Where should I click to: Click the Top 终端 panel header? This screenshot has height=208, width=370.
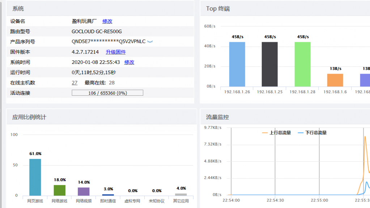pyautogui.click(x=285, y=8)
